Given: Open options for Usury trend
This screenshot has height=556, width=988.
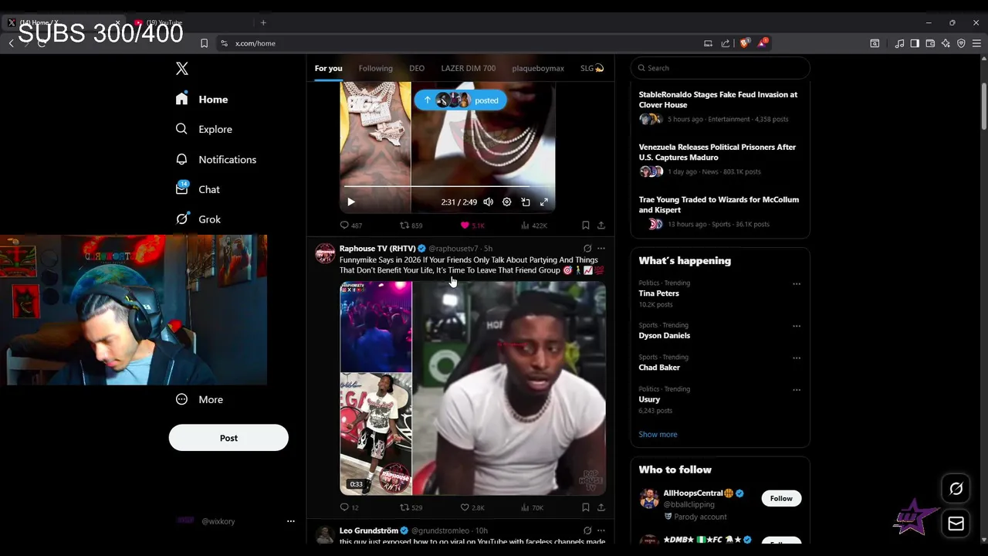Looking at the screenshot, I should click(797, 390).
